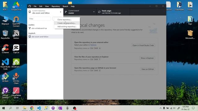198x111 pixels.
Task: Click Fetch origin sync button
Action: [x=113, y=12]
